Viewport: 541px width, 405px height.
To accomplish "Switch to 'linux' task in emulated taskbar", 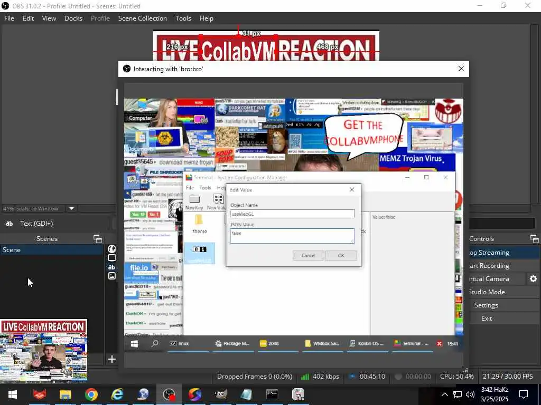I will pos(188,344).
